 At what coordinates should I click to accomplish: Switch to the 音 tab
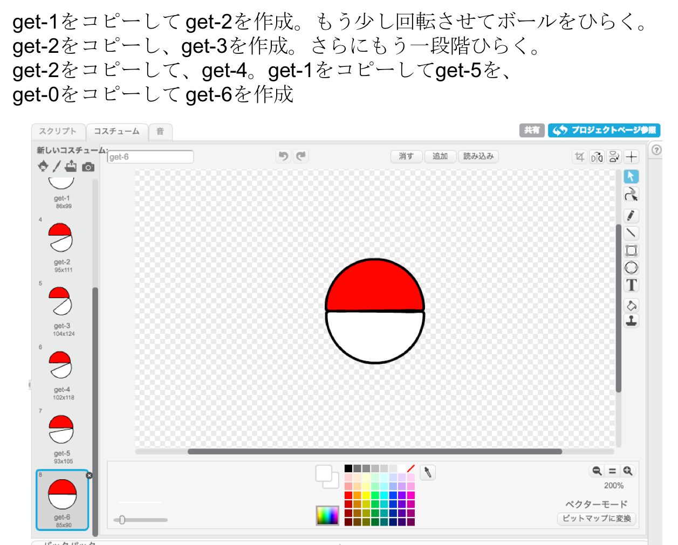click(x=160, y=131)
